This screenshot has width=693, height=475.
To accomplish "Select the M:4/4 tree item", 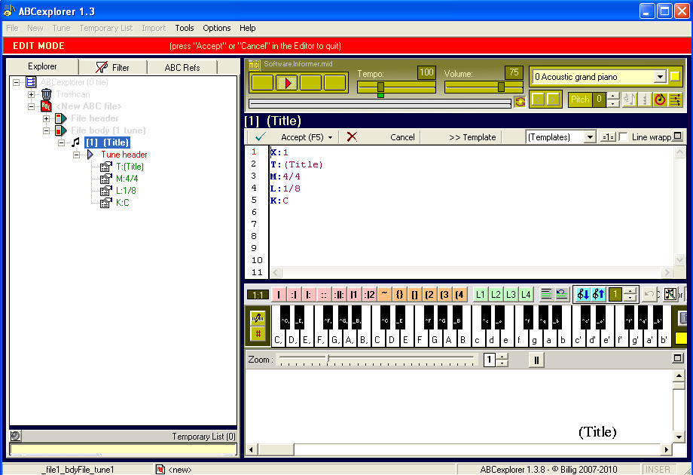I will click(127, 179).
